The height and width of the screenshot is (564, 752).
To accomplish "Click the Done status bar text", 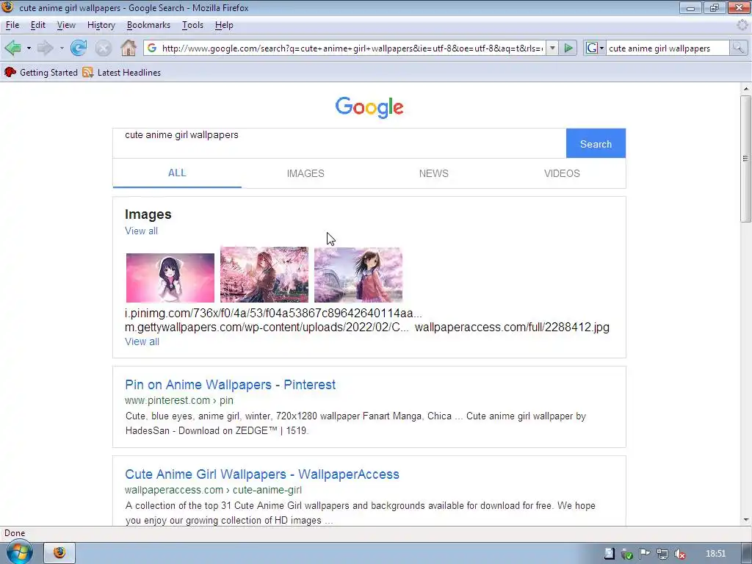I will pyautogui.click(x=15, y=533).
